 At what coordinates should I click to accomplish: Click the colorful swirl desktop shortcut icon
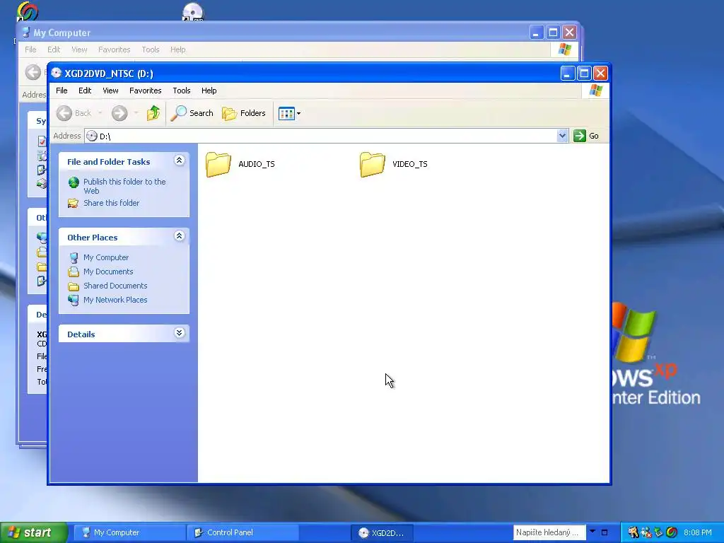point(28,11)
